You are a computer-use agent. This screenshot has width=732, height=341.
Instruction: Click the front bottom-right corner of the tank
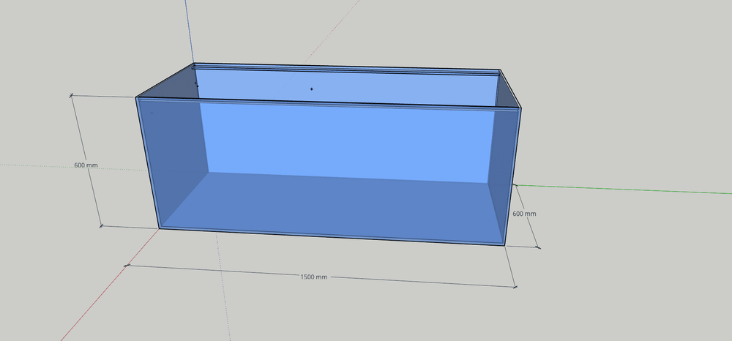click(x=505, y=245)
